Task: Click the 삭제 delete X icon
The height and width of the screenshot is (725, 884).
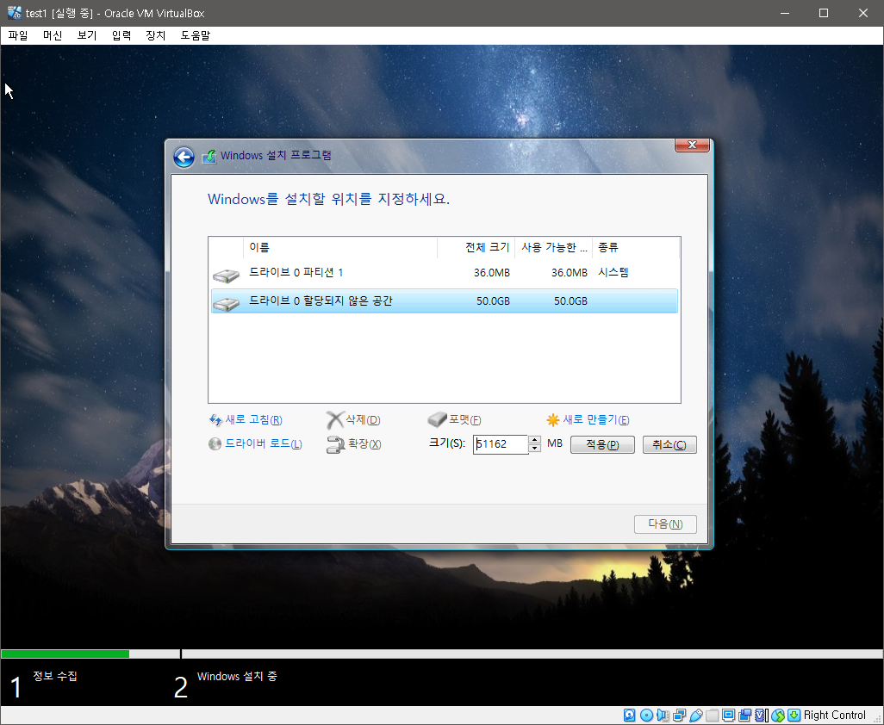Action: (x=335, y=420)
